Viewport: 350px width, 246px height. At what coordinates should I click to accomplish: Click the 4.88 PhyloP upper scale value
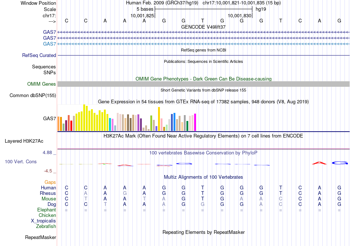47,153
